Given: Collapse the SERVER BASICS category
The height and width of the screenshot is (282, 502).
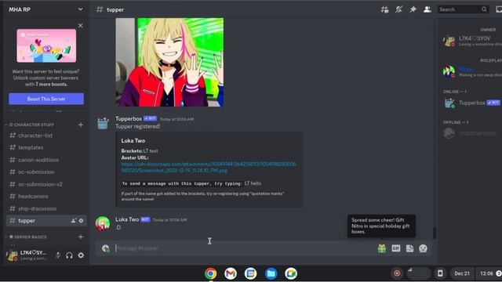Looking at the screenshot, I should 28,237.
